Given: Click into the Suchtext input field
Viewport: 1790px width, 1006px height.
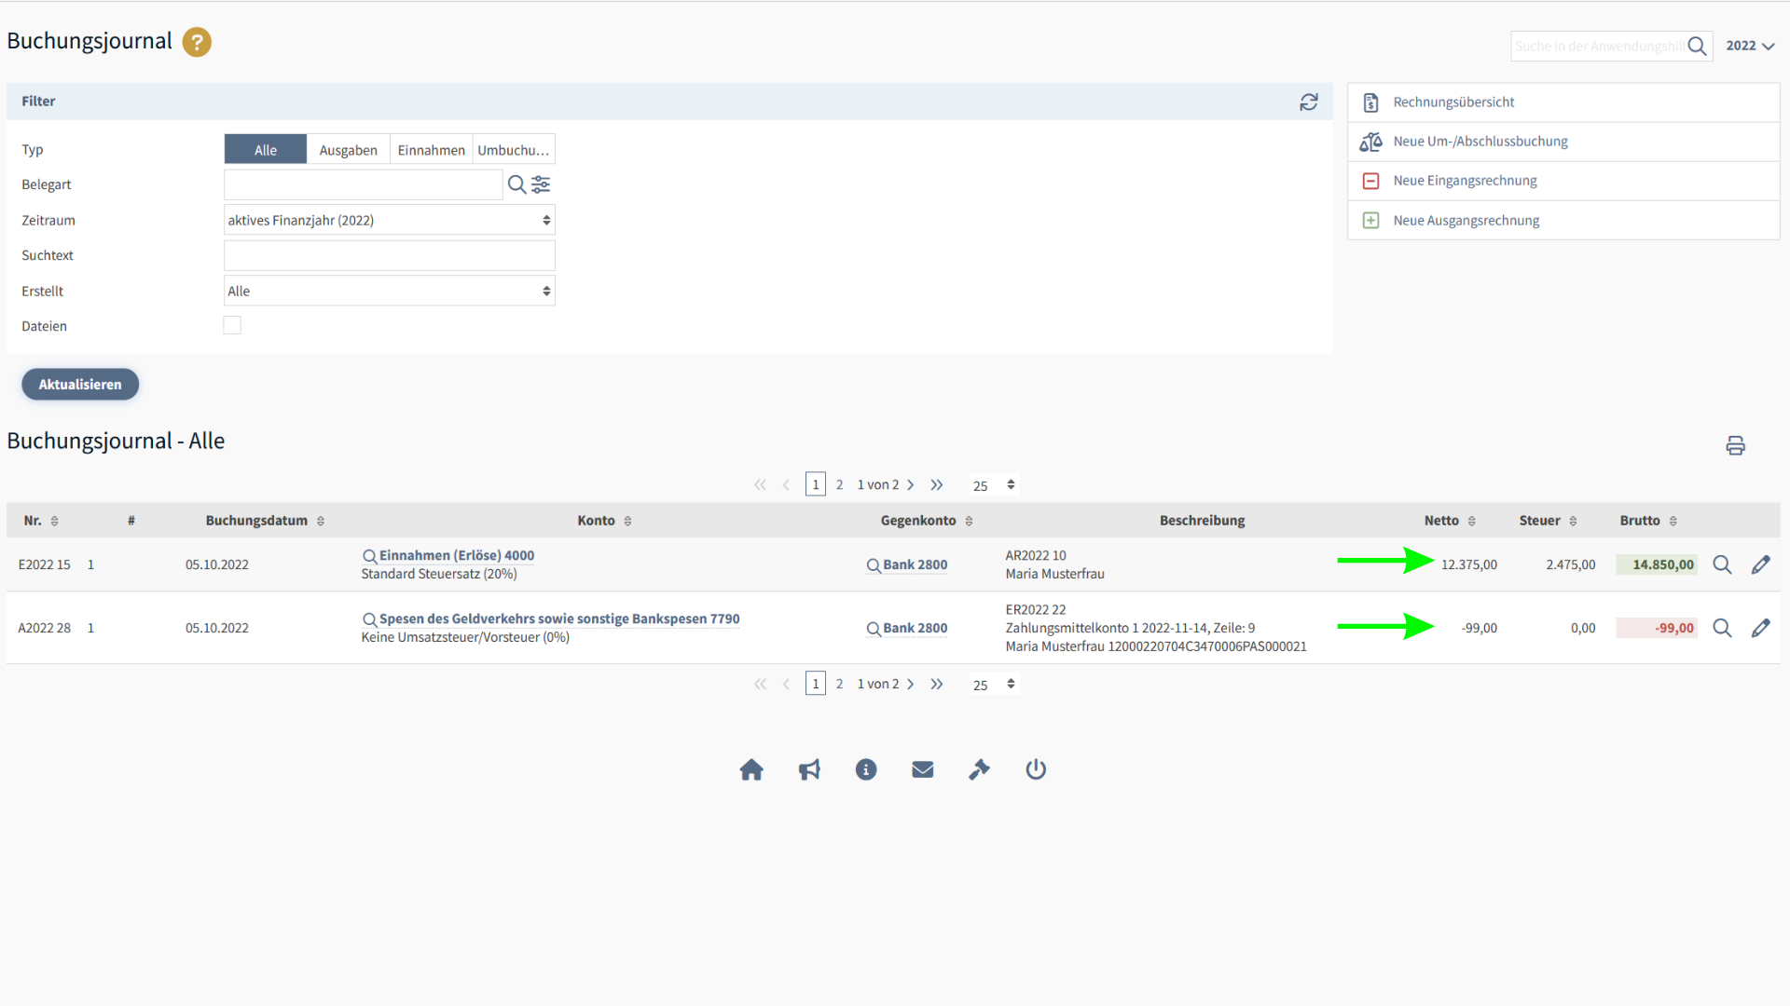Looking at the screenshot, I should 389,255.
